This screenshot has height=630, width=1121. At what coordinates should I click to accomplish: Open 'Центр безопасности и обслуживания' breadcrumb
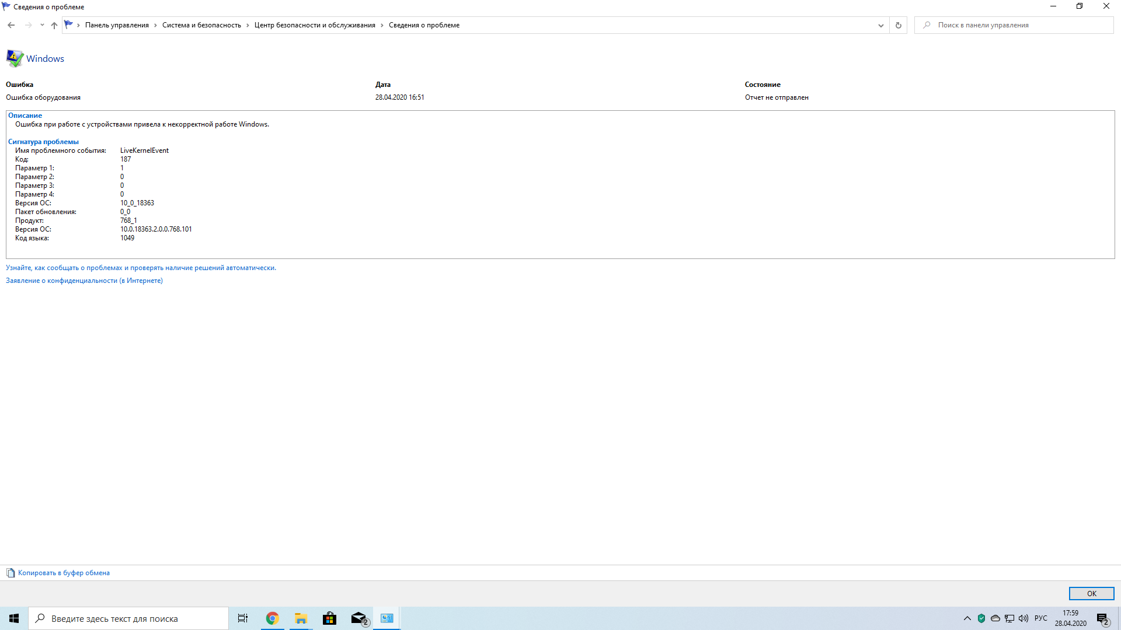click(x=315, y=25)
